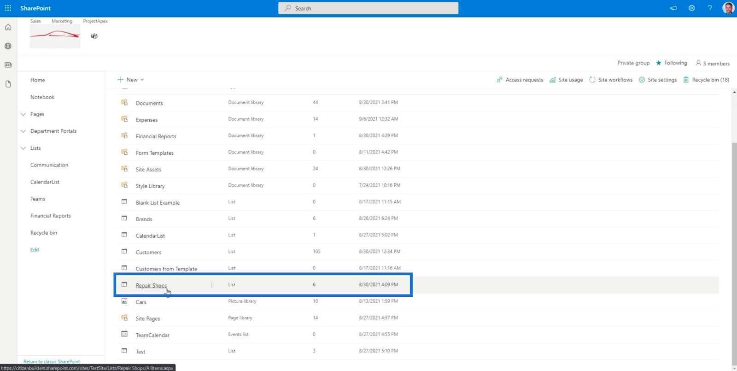Open the Blank List Example list

point(158,203)
